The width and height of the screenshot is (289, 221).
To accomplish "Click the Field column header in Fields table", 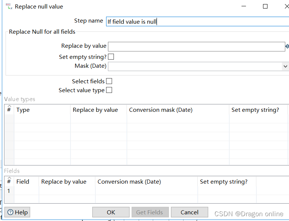I will (x=27, y=182).
